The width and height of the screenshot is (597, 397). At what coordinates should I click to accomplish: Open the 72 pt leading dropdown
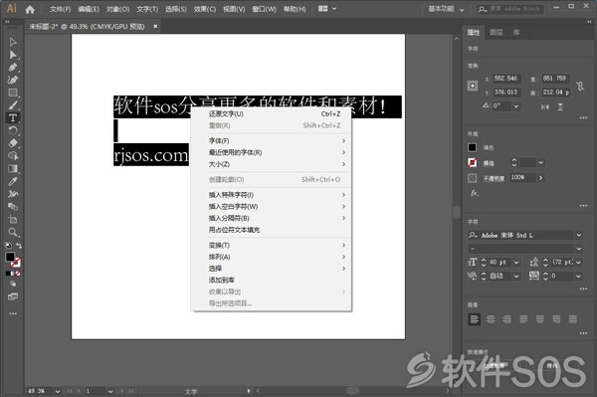pos(578,263)
